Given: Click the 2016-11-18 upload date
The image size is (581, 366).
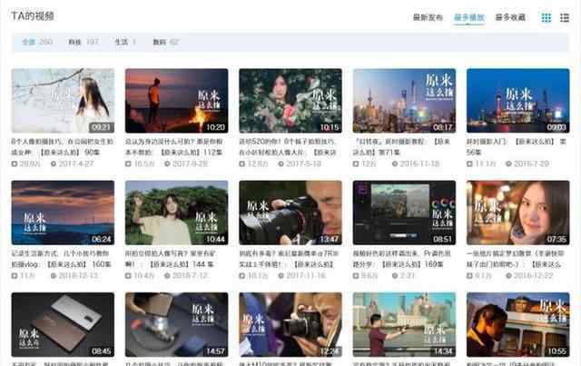Looking at the screenshot, I should click(419, 163).
